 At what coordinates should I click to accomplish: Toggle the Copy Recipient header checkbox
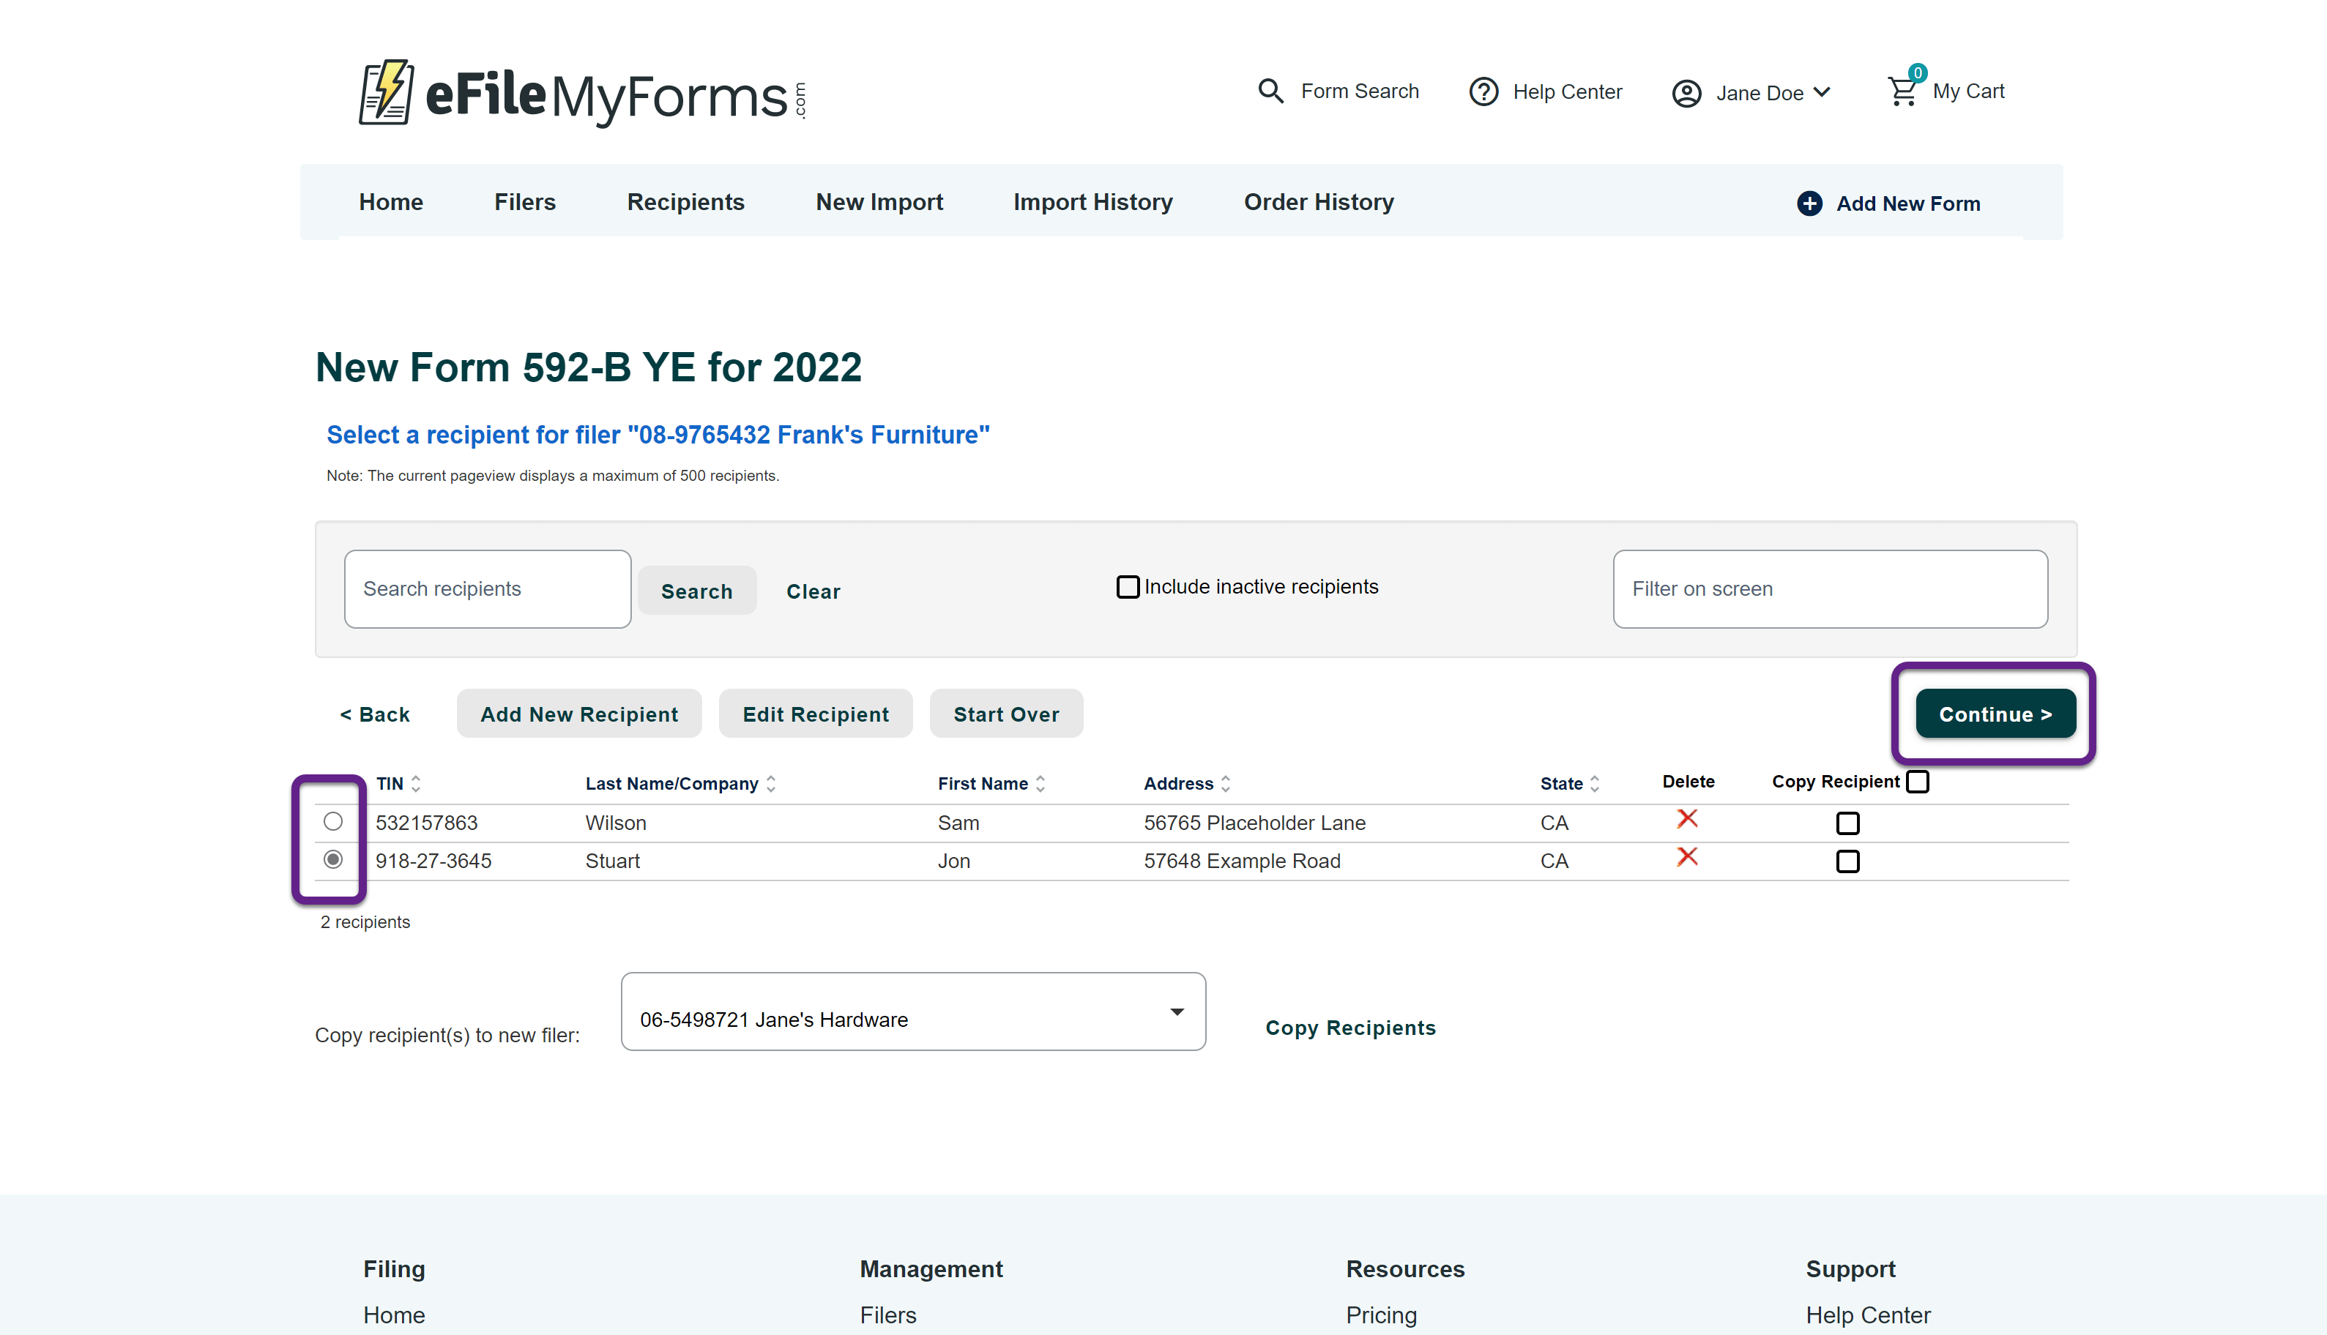1917,782
